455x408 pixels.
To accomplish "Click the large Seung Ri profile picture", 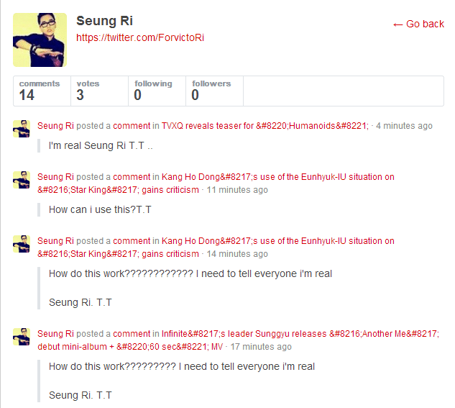I will pyautogui.click(x=40, y=40).
